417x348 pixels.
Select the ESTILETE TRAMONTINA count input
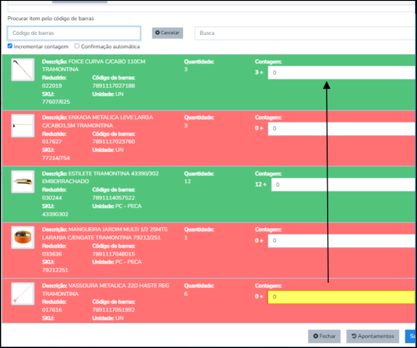point(343,185)
